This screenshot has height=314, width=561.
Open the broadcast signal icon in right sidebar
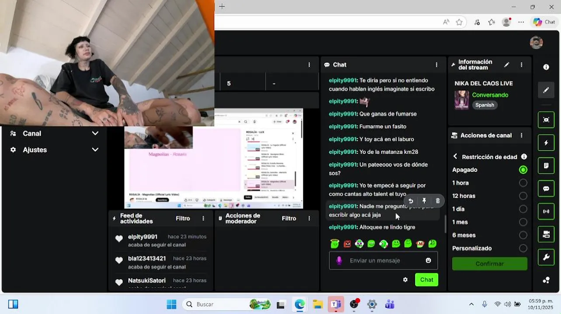pos(546,212)
